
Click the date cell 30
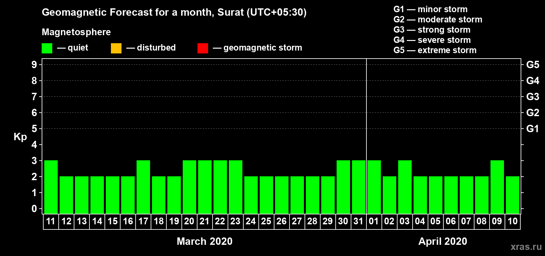(x=343, y=221)
